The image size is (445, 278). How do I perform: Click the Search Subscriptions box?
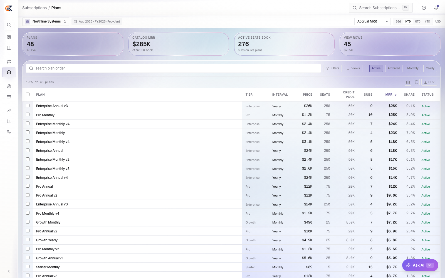click(381, 8)
